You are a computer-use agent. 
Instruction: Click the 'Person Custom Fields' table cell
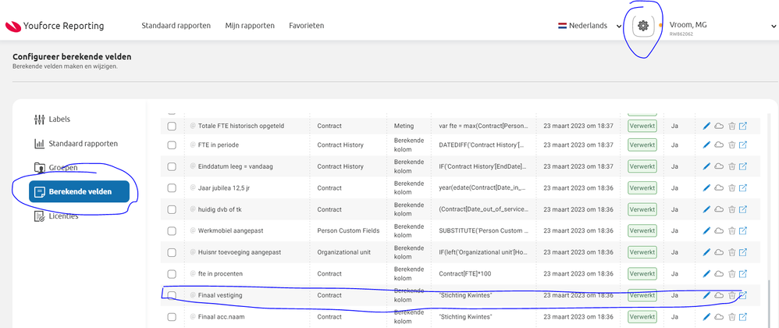pyautogui.click(x=348, y=231)
